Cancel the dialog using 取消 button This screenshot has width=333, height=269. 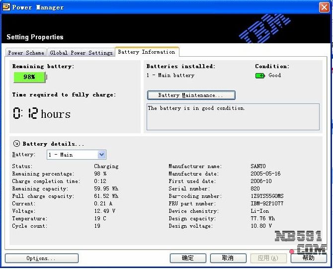tap(228, 259)
